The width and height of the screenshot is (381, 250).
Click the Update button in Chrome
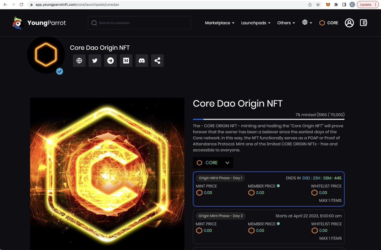click(x=365, y=5)
